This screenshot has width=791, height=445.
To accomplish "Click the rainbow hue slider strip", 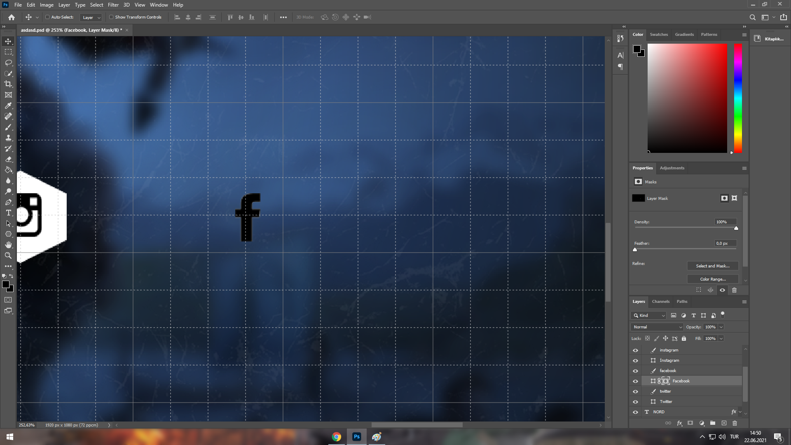I will [x=738, y=98].
